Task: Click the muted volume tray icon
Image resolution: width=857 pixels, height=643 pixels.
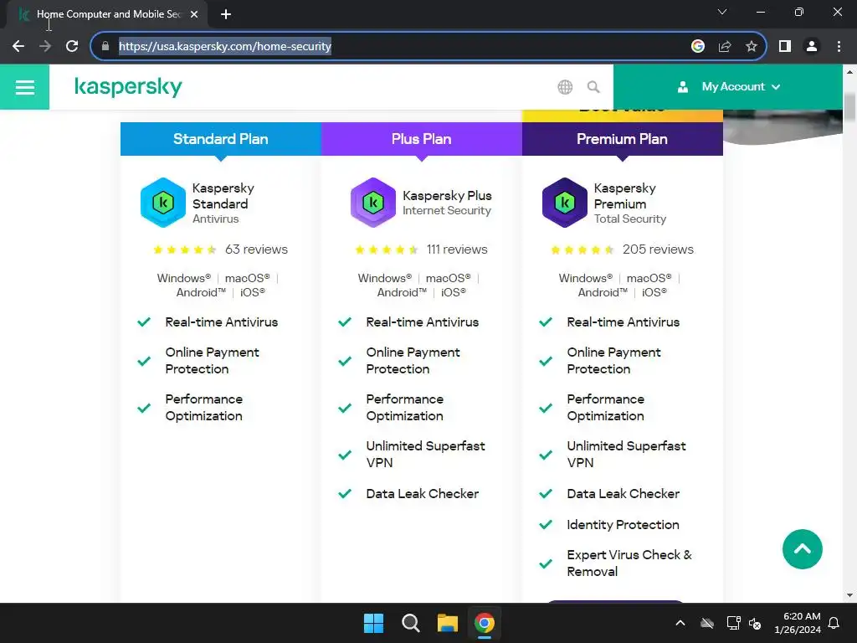Action: coord(755,623)
